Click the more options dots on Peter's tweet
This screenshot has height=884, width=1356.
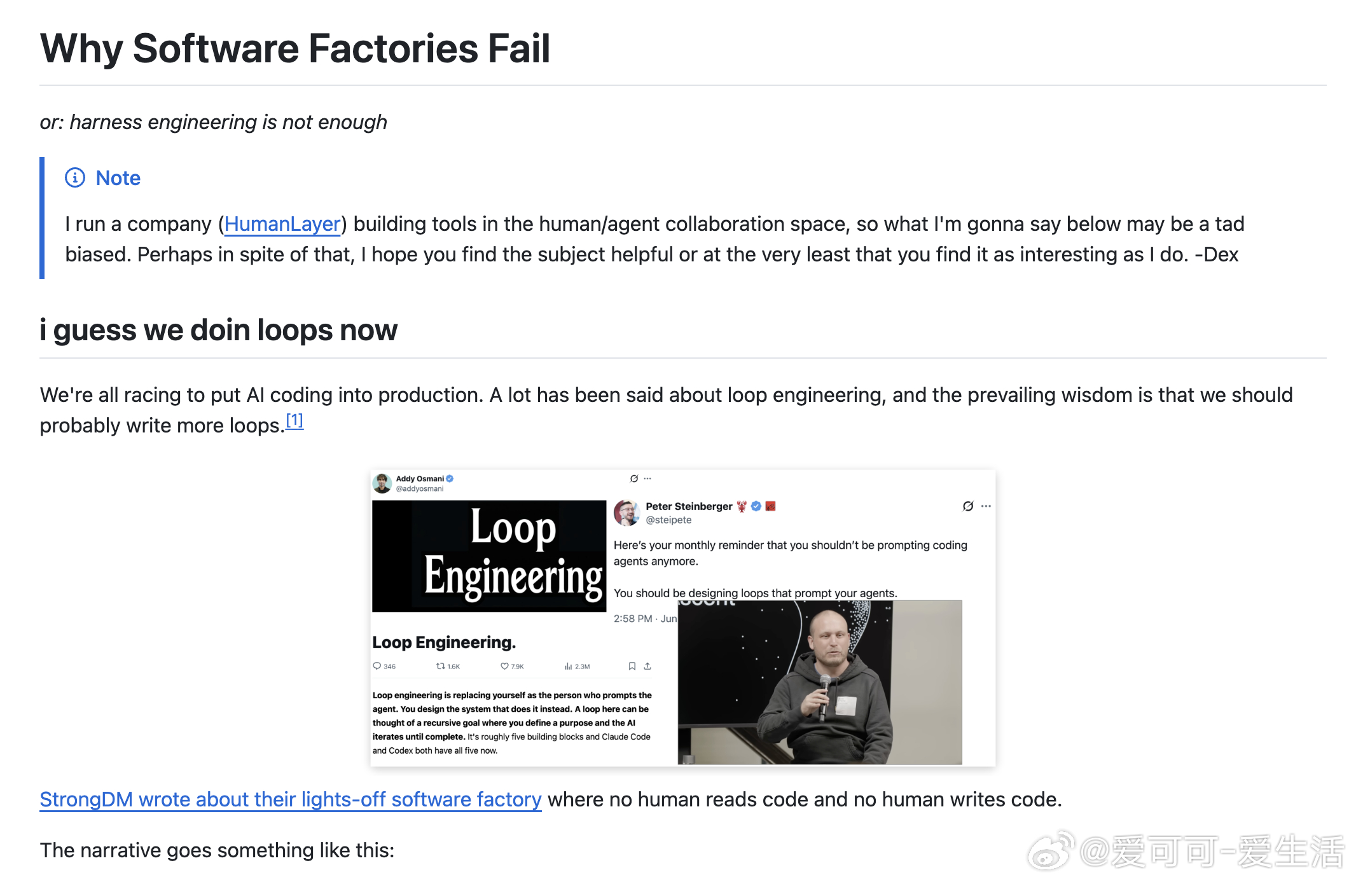click(986, 506)
